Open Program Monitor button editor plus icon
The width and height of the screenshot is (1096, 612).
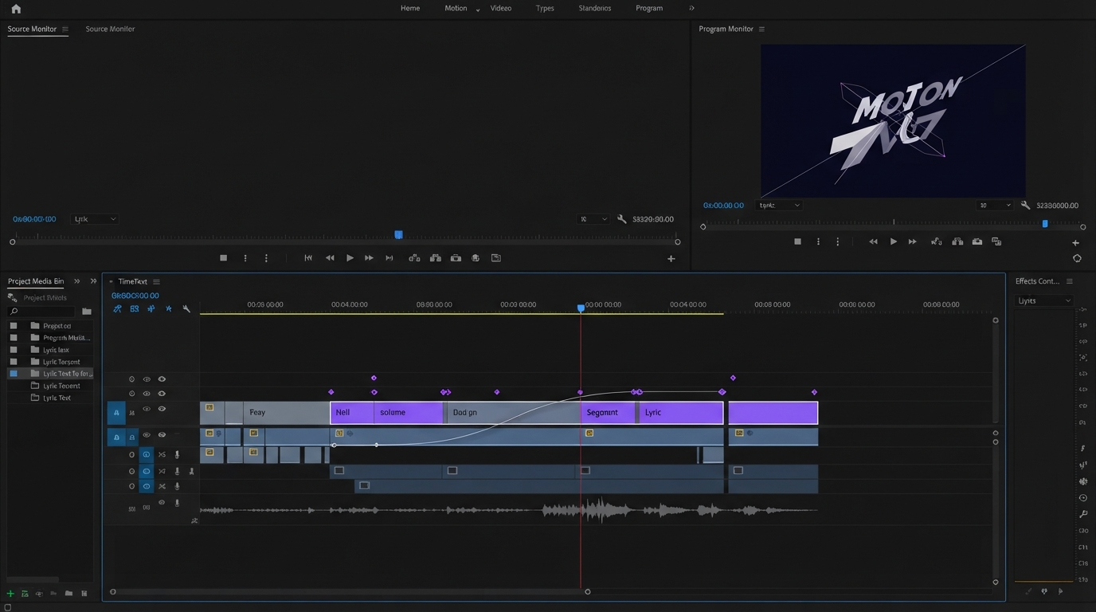pos(1076,242)
